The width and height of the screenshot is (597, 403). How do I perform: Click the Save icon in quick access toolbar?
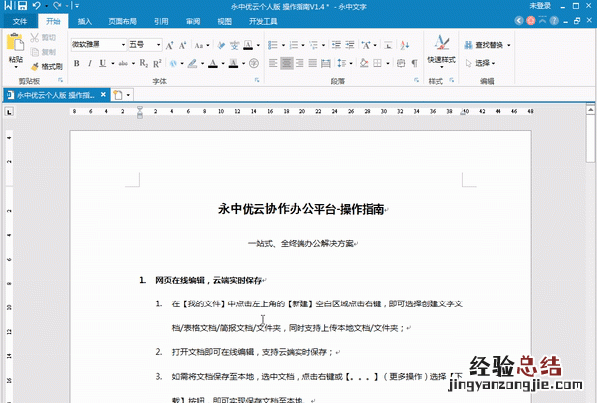click(23, 6)
